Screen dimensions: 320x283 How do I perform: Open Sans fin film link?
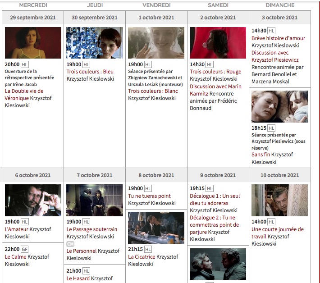click(261, 155)
